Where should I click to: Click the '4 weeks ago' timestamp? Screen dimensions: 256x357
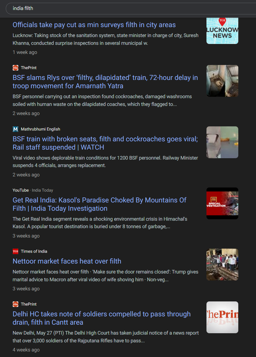tap(26, 350)
